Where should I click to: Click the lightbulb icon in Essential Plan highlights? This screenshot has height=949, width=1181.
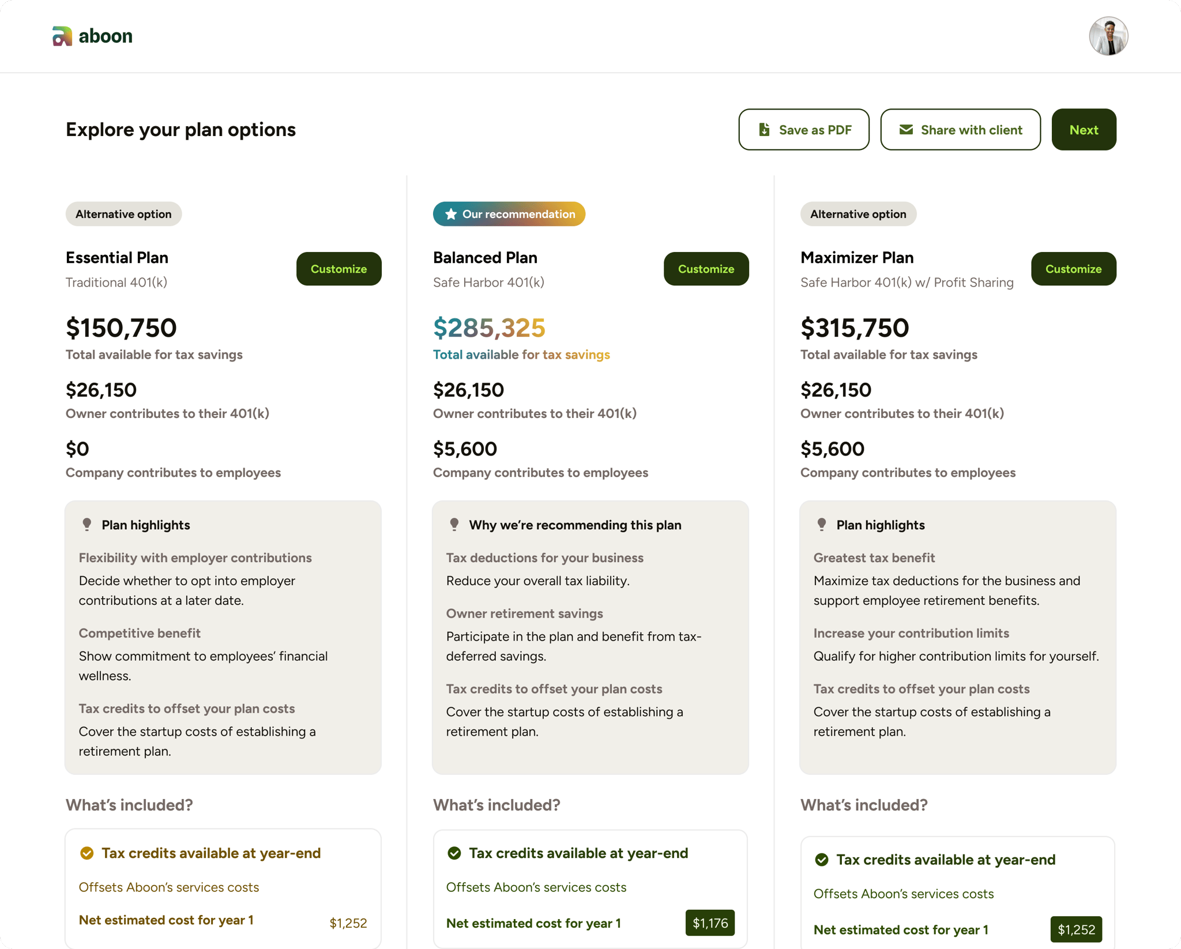tap(87, 524)
